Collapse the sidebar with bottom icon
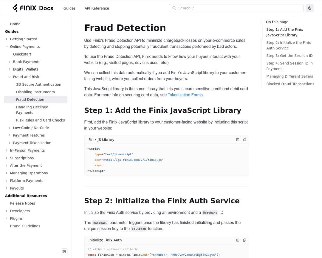Image resolution: width=322 pixels, height=258 pixels. point(64,252)
